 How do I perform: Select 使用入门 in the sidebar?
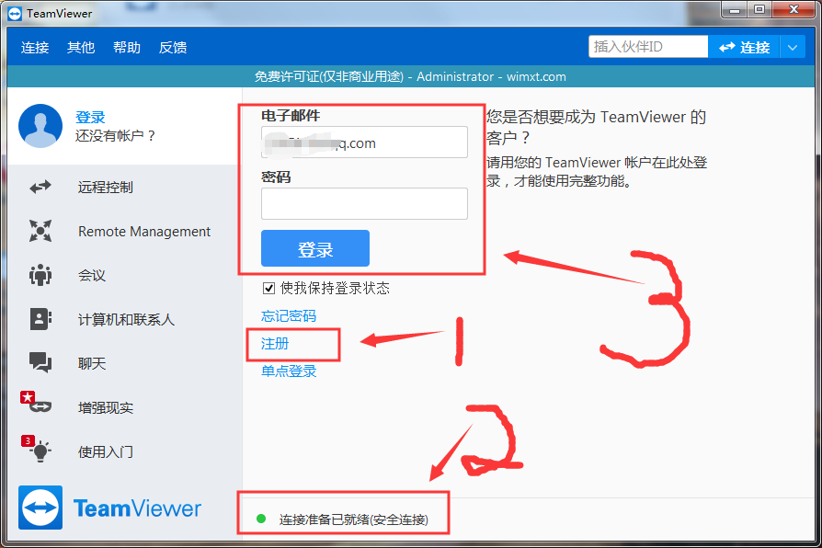(106, 451)
